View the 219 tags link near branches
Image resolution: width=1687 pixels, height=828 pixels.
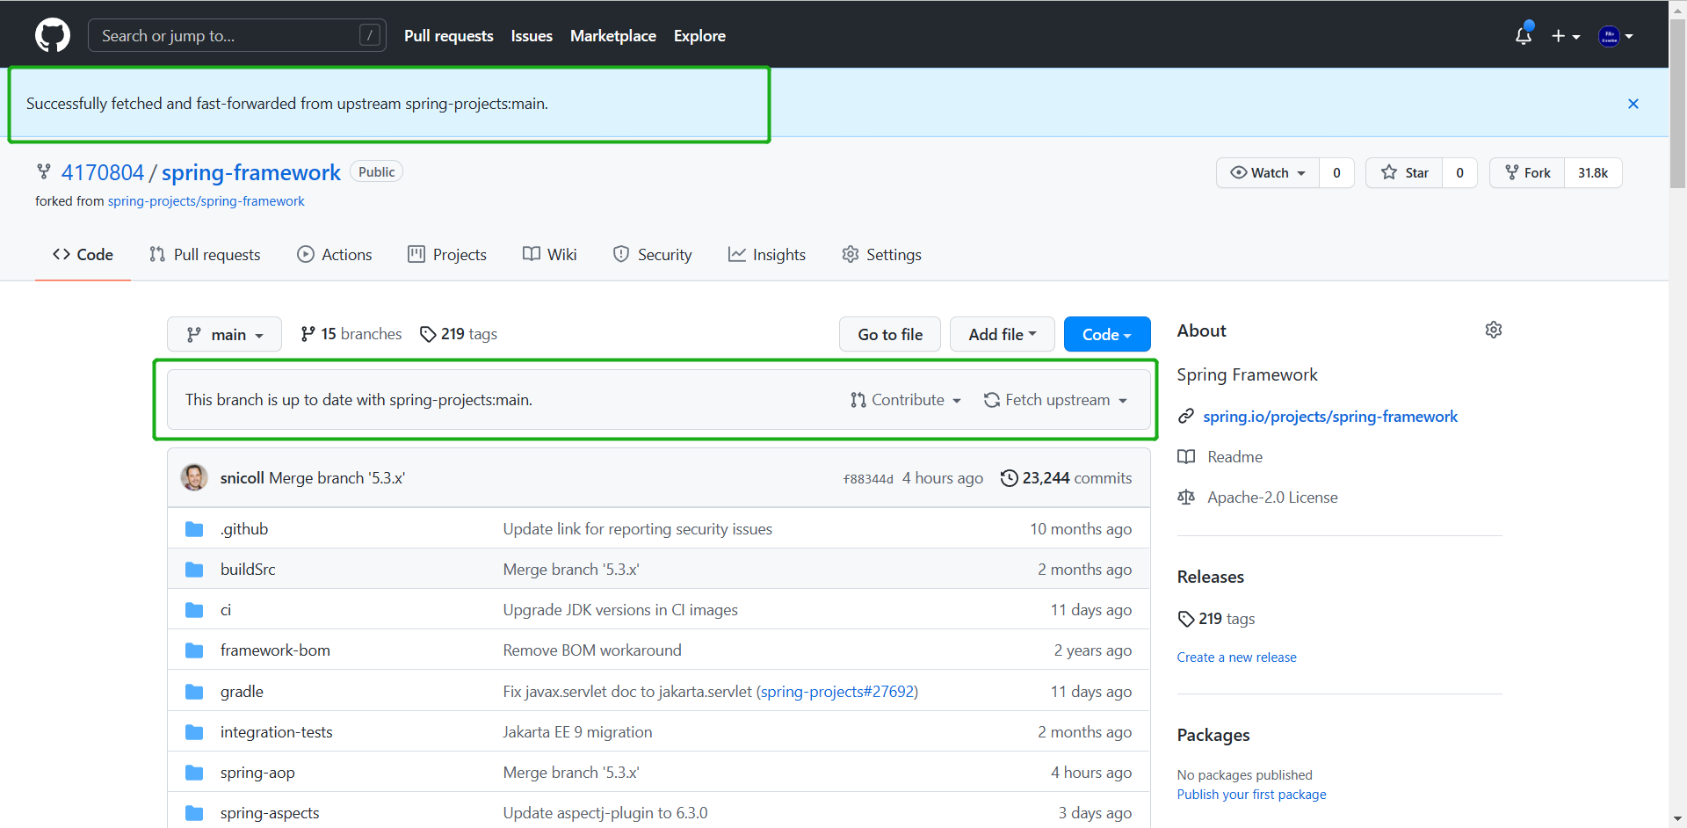coord(459,334)
